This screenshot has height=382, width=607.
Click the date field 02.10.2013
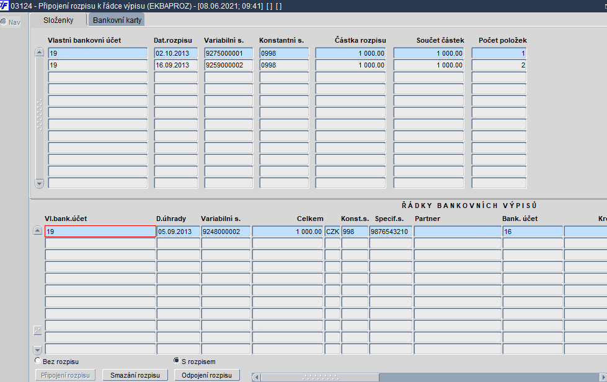point(176,53)
